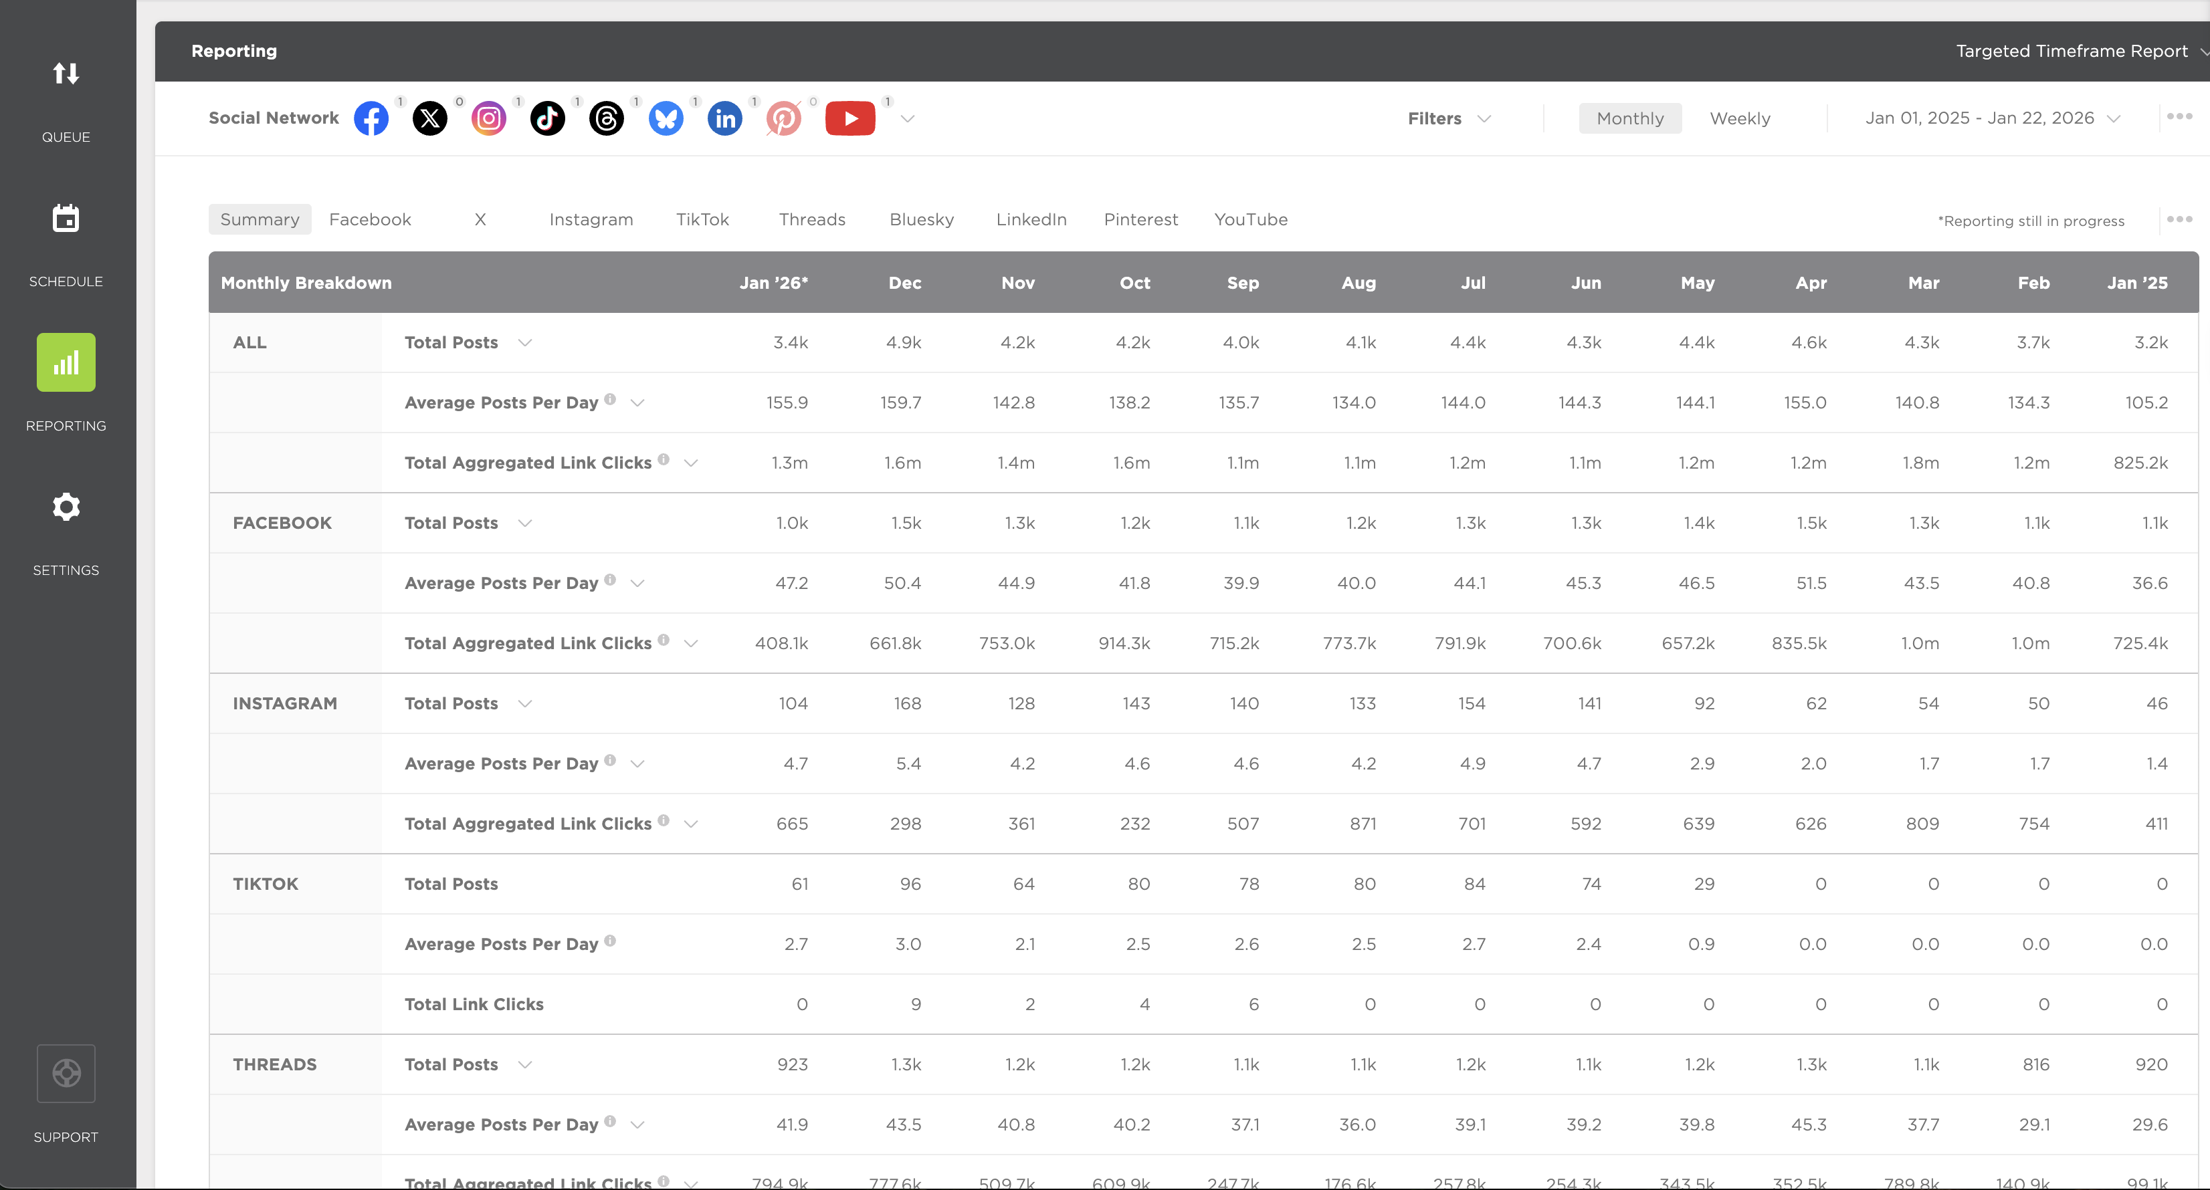Toggle the Facebook network icon filter
This screenshot has height=1190, width=2210.
pos(371,118)
